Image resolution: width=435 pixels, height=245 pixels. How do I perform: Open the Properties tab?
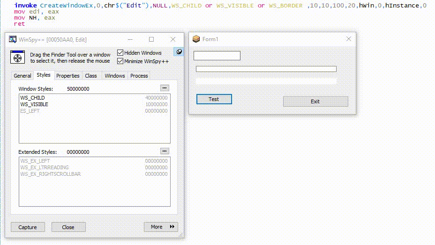pyautogui.click(x=67, y=76)
